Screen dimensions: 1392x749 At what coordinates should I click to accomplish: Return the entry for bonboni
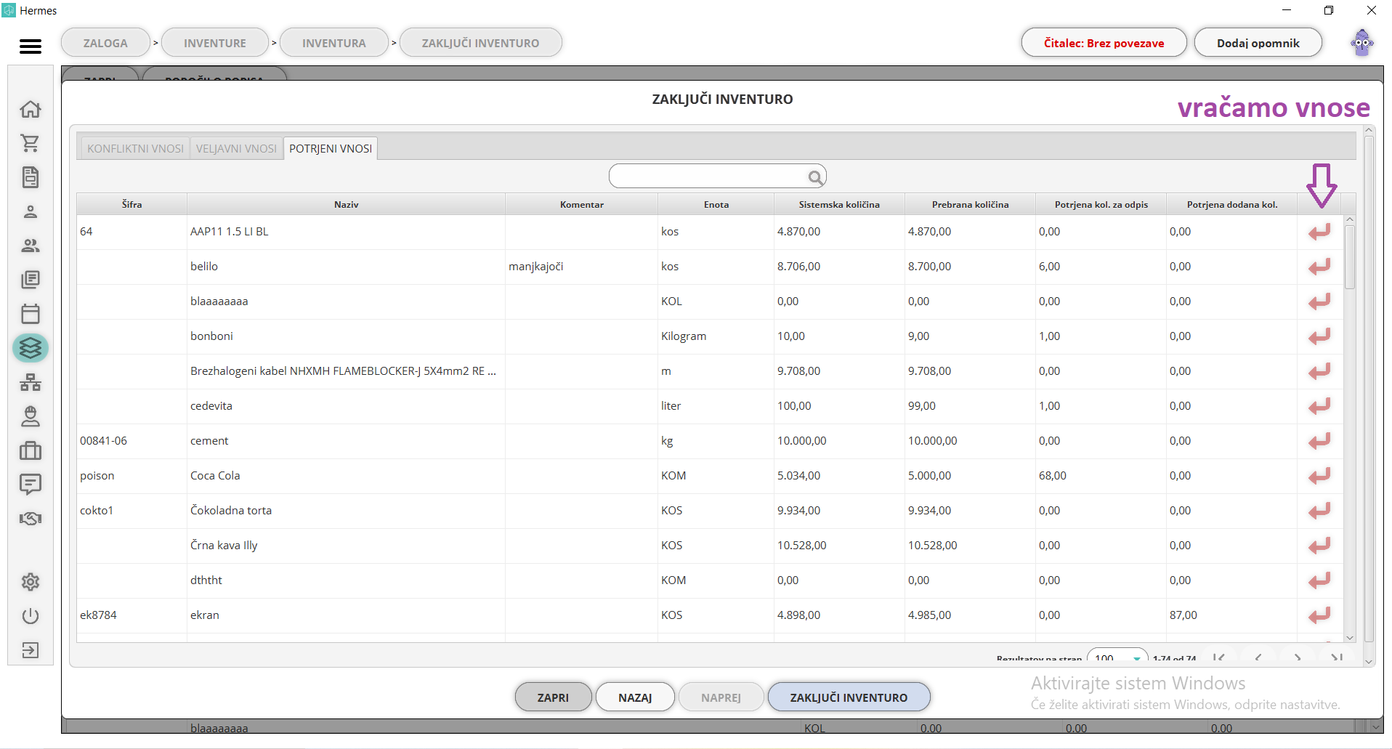pyautogui.click(x=1319, y=336)
